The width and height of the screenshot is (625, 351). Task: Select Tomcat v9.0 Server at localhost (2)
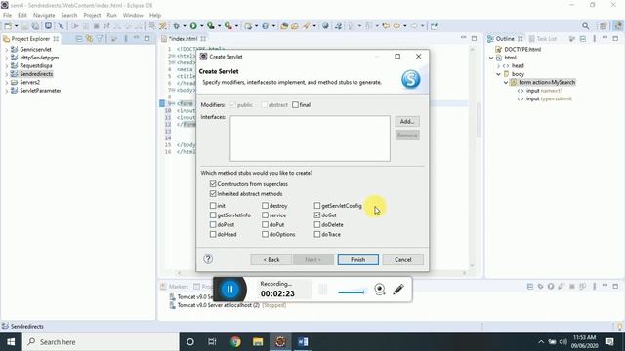click(228, 305)
